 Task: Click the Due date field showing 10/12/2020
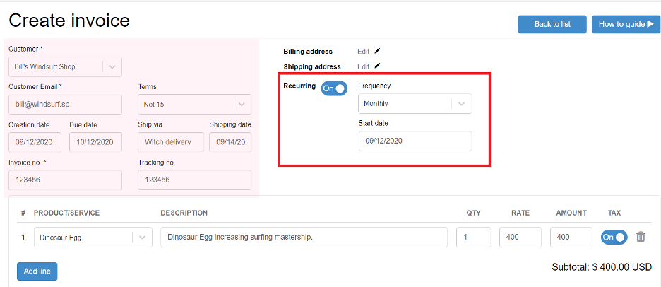point(95,142)
